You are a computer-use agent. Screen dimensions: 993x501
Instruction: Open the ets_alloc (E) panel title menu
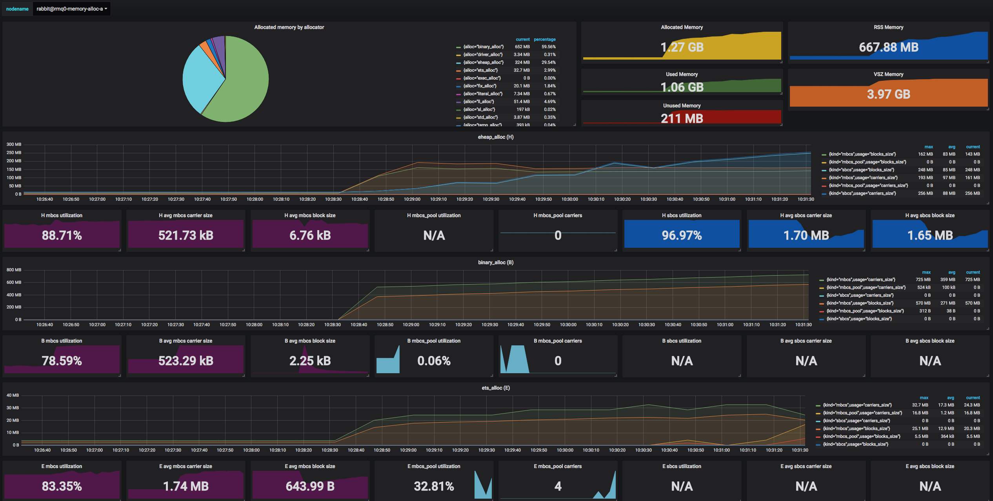coord(495,388)
